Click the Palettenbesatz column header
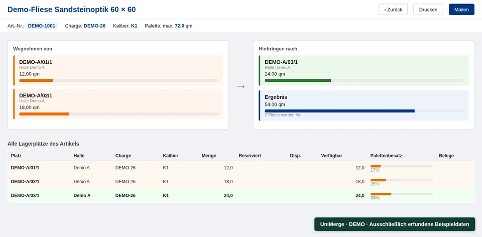482x237 pixels. pyautogui.click(x=386, y=156)
